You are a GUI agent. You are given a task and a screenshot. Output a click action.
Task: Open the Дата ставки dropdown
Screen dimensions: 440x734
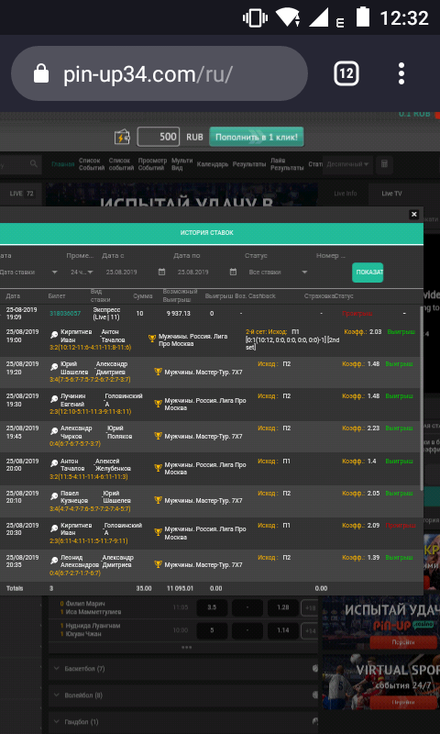(x=28, y=272)
